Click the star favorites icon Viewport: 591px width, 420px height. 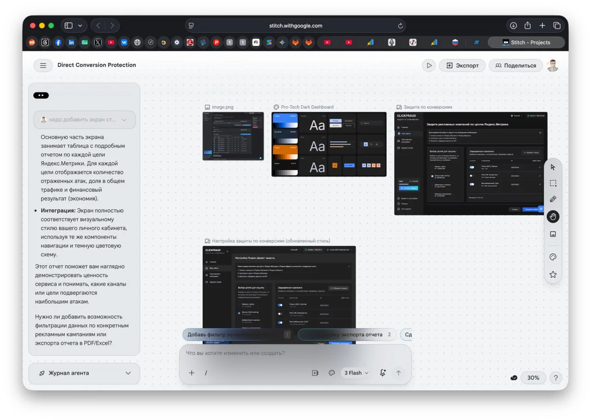[x=553, y=274]
